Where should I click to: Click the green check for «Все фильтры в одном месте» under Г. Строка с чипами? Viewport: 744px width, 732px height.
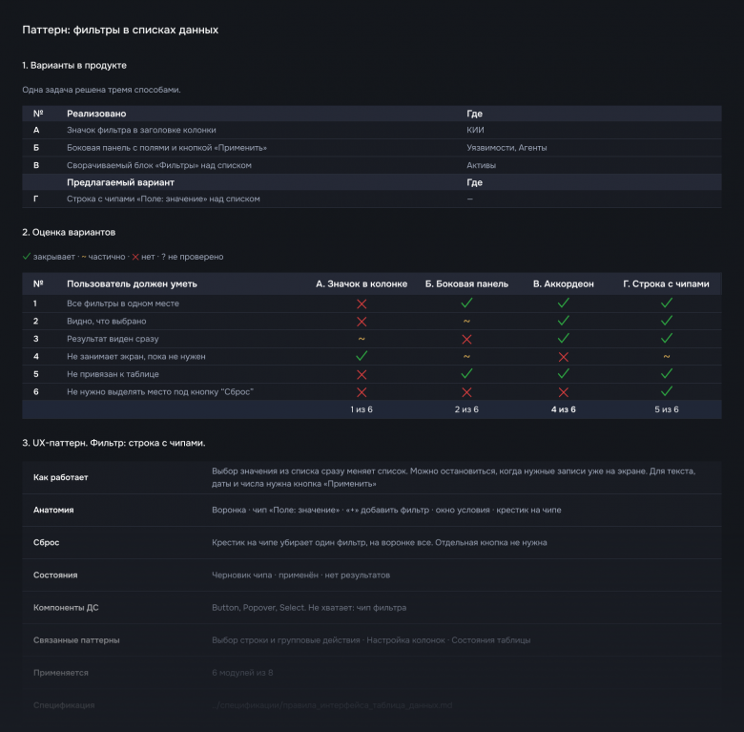[x=667, y=303]
